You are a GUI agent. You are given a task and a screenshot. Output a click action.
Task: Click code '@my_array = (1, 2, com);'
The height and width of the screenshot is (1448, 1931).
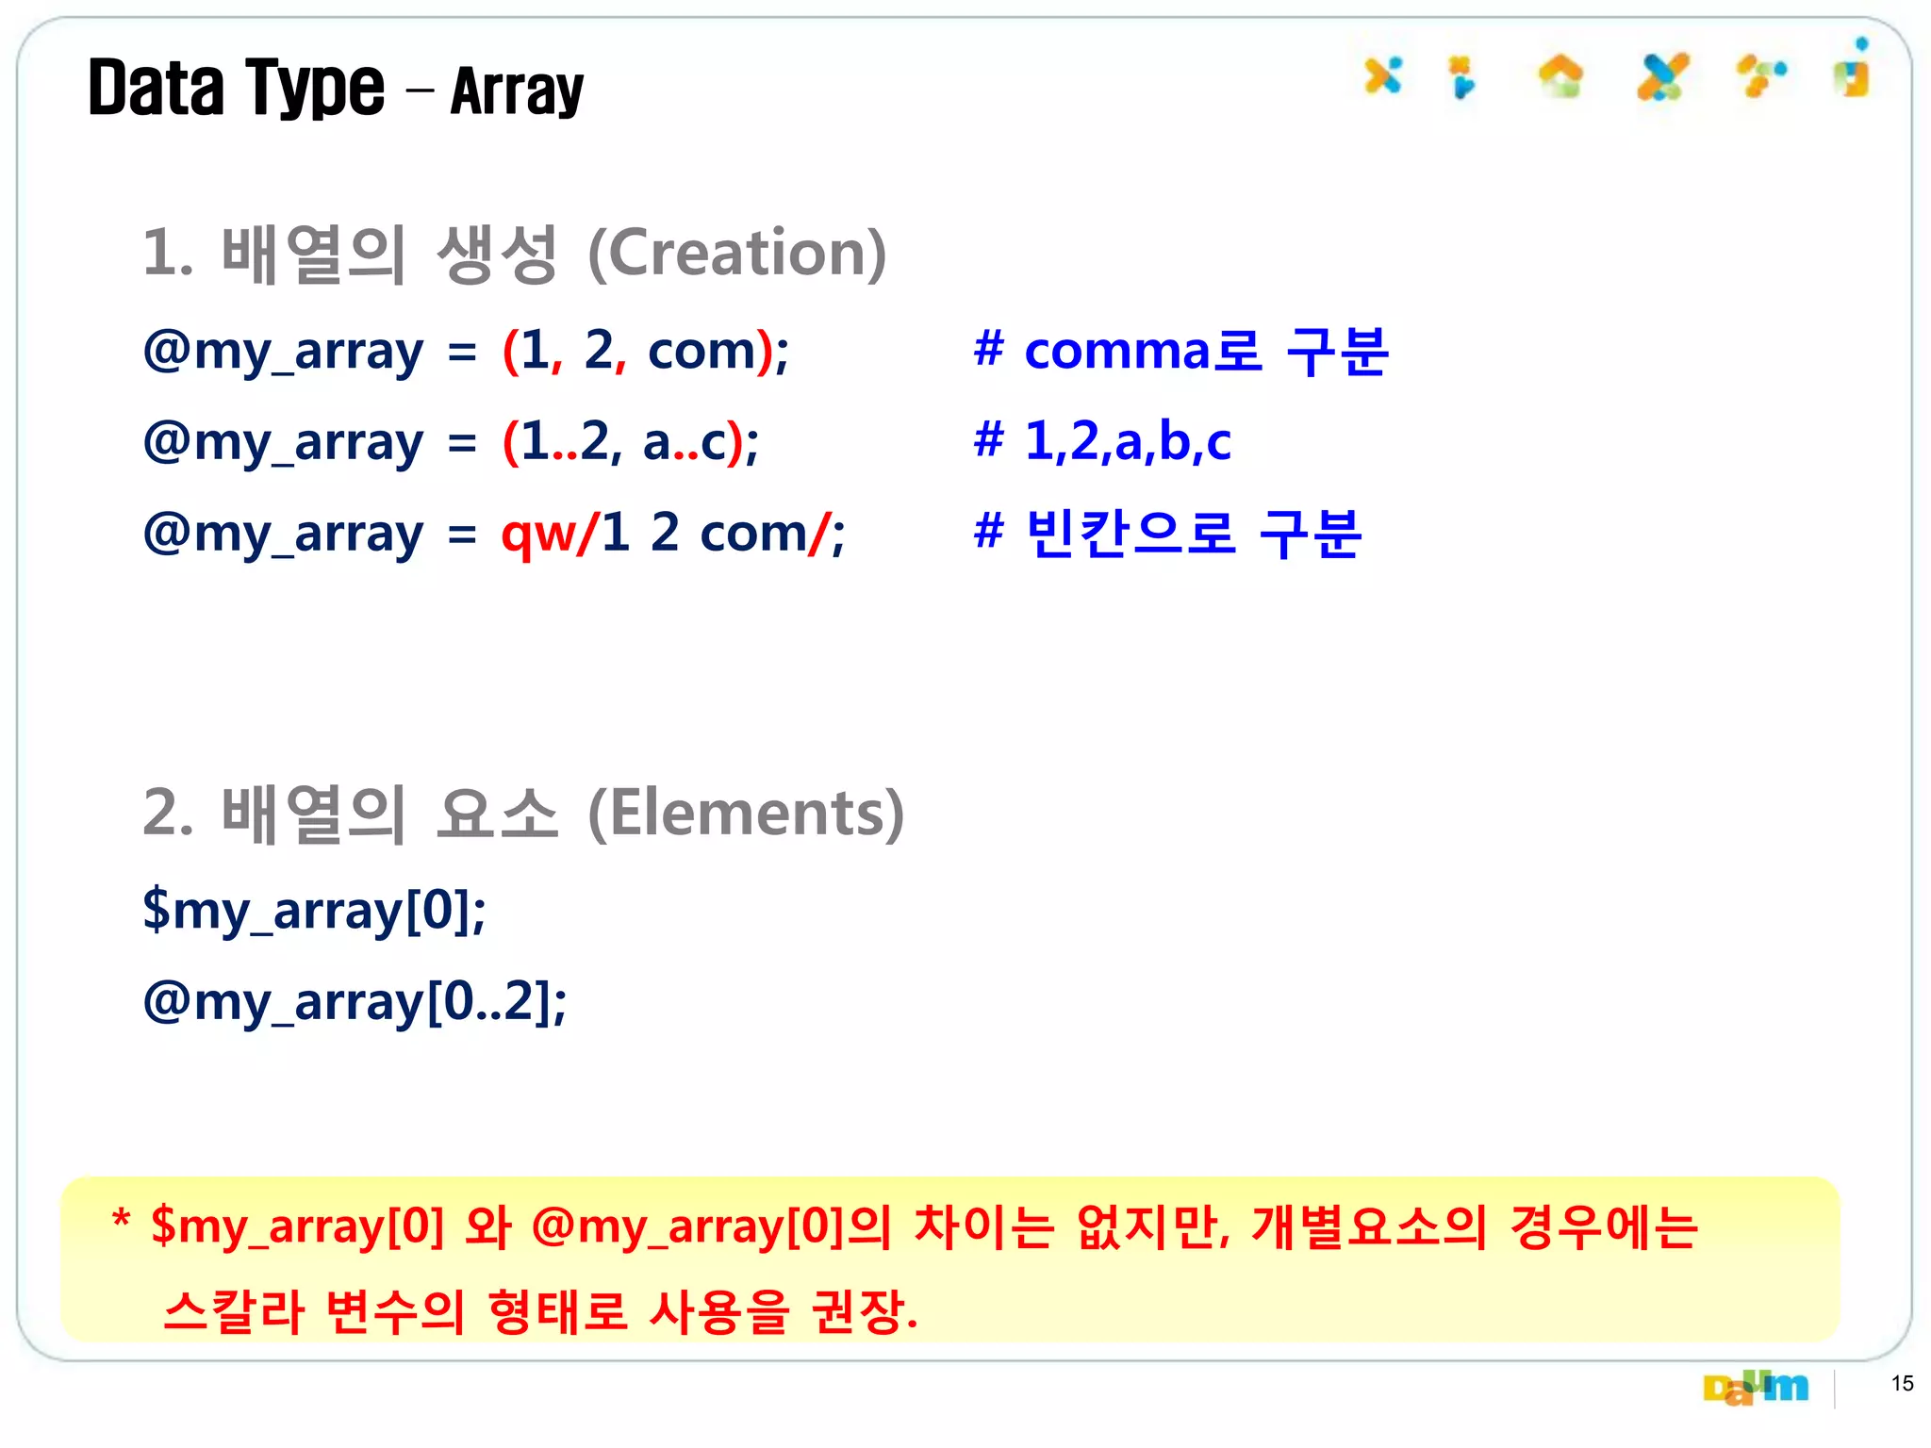click(x=466, y=352)
